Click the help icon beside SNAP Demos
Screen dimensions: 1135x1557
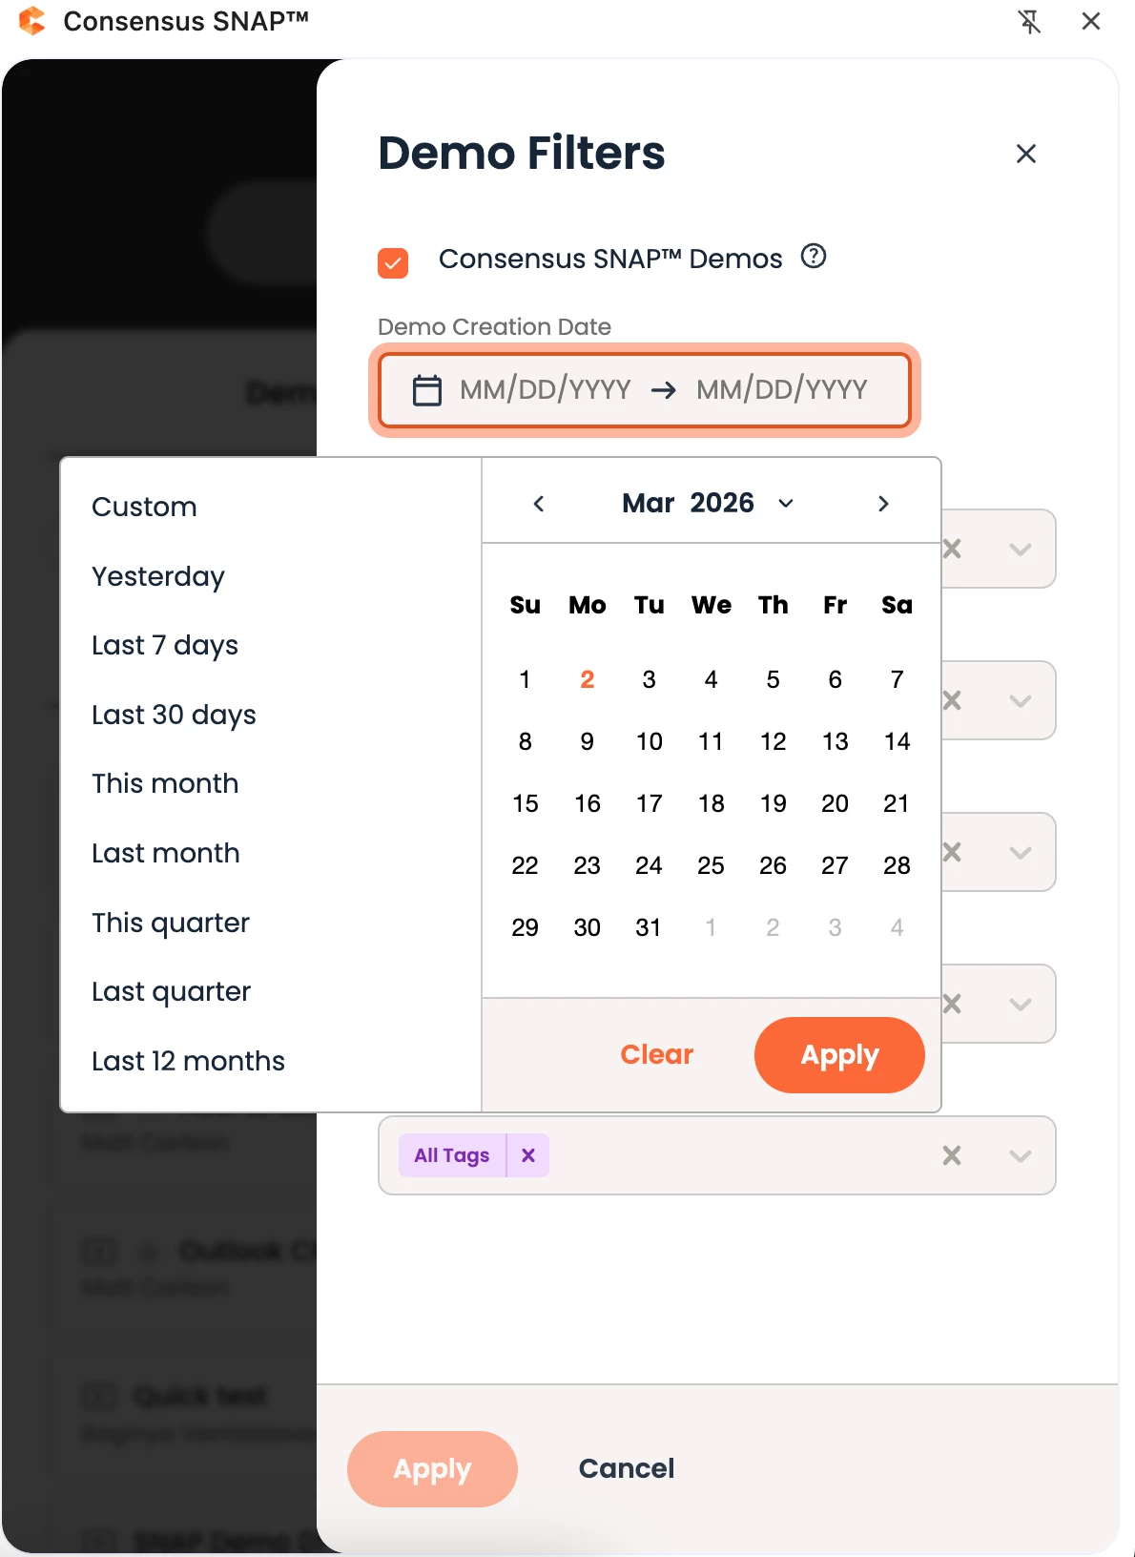(813, 257)
